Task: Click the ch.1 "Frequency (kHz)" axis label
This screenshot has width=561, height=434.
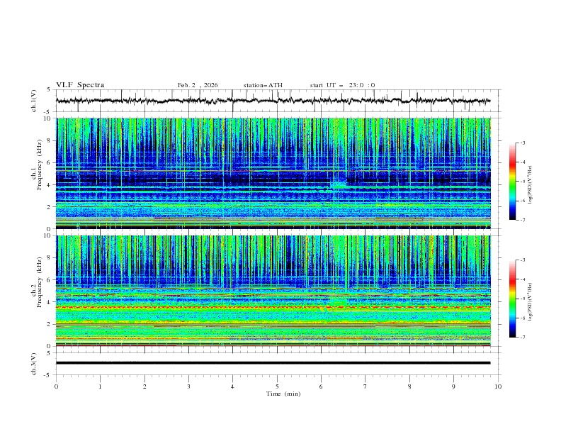Action: click(39, 165)
